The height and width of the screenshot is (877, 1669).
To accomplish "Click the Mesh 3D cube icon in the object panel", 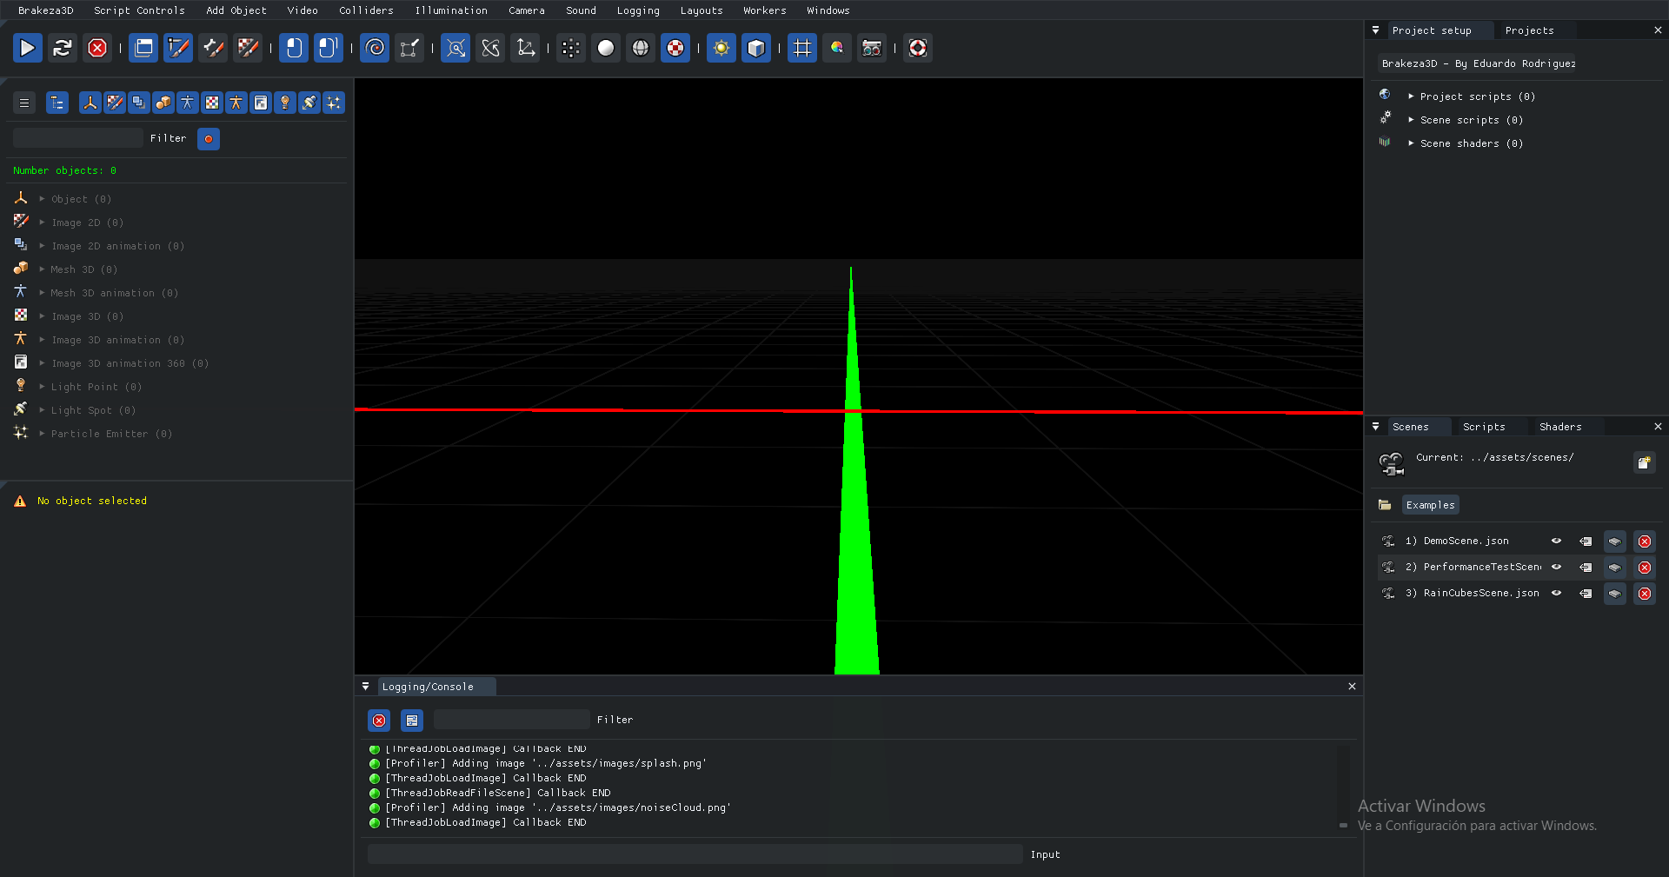I will (20, 269).
